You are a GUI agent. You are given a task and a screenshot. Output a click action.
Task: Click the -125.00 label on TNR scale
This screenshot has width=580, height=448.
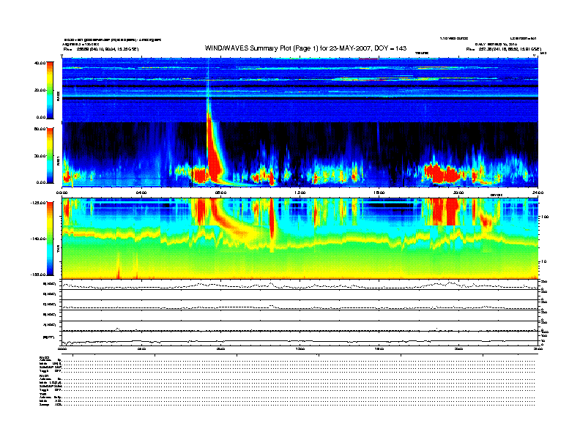tap(38, 203)
